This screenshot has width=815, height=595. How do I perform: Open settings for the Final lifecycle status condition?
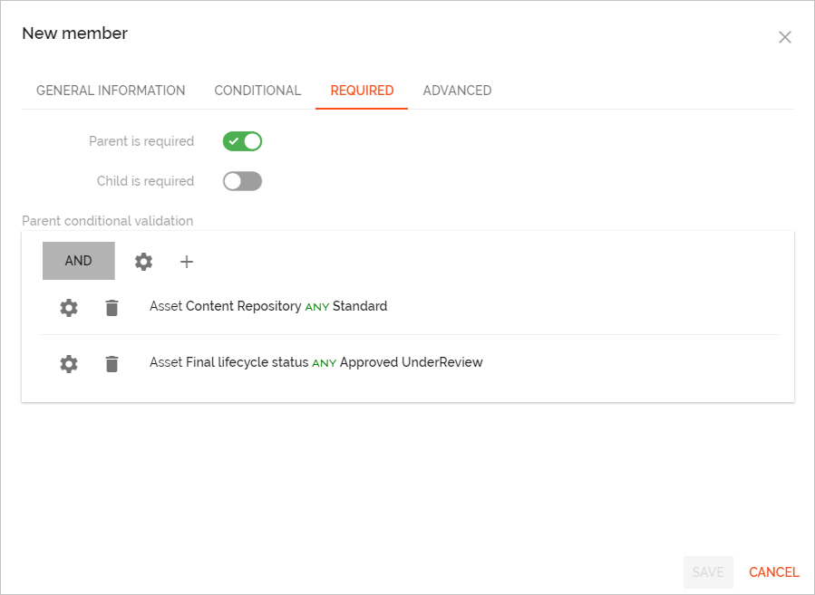click(x=68, y=363)
